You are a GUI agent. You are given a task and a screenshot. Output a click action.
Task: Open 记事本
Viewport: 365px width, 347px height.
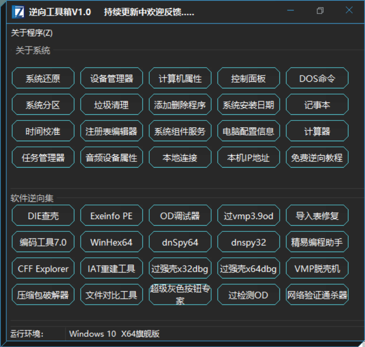coord(317,104)
